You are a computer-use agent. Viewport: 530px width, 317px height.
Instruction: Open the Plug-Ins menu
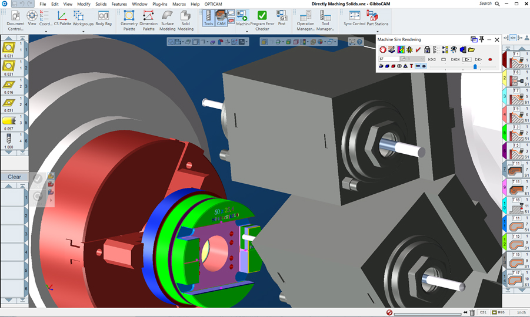pos(159,4)
